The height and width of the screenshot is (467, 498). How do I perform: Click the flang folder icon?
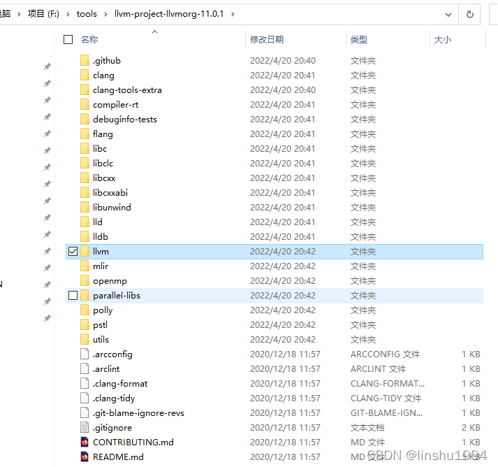[85, 134]
